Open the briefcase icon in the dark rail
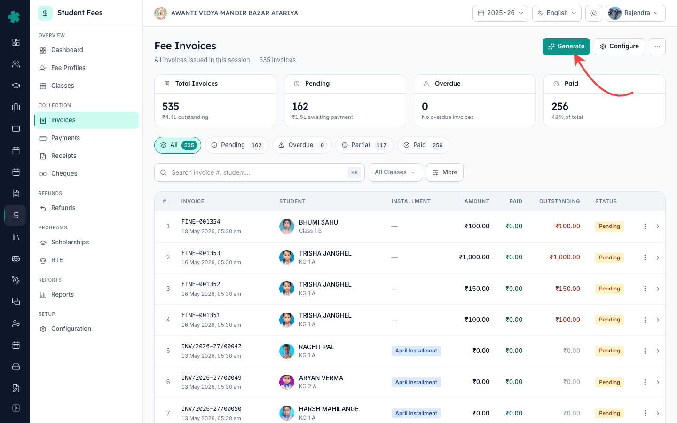Viewport: 677px width, 423px height. click(x=16, y=107)
